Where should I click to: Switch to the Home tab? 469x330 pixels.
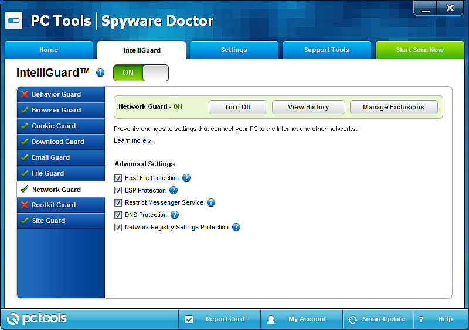tap(49, 50)
